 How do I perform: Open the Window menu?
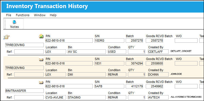coord(40,15)
